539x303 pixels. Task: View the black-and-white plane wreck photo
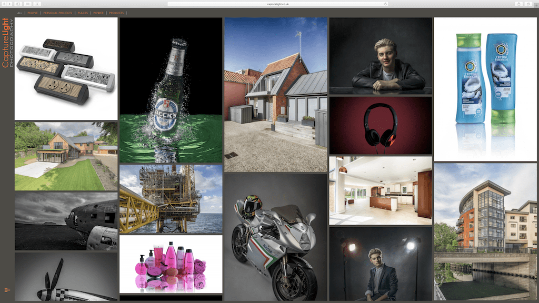[66, 221]
